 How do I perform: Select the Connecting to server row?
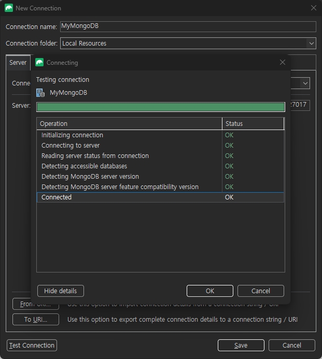160,146
